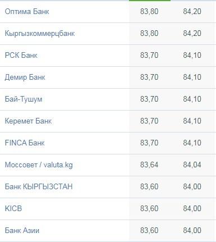Click KICB sell rate 84,00
Image resolution: width=216 pixels, height=242 pixels.
coord(192,209)
